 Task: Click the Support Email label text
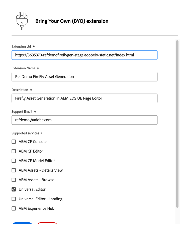pos(22,112)
